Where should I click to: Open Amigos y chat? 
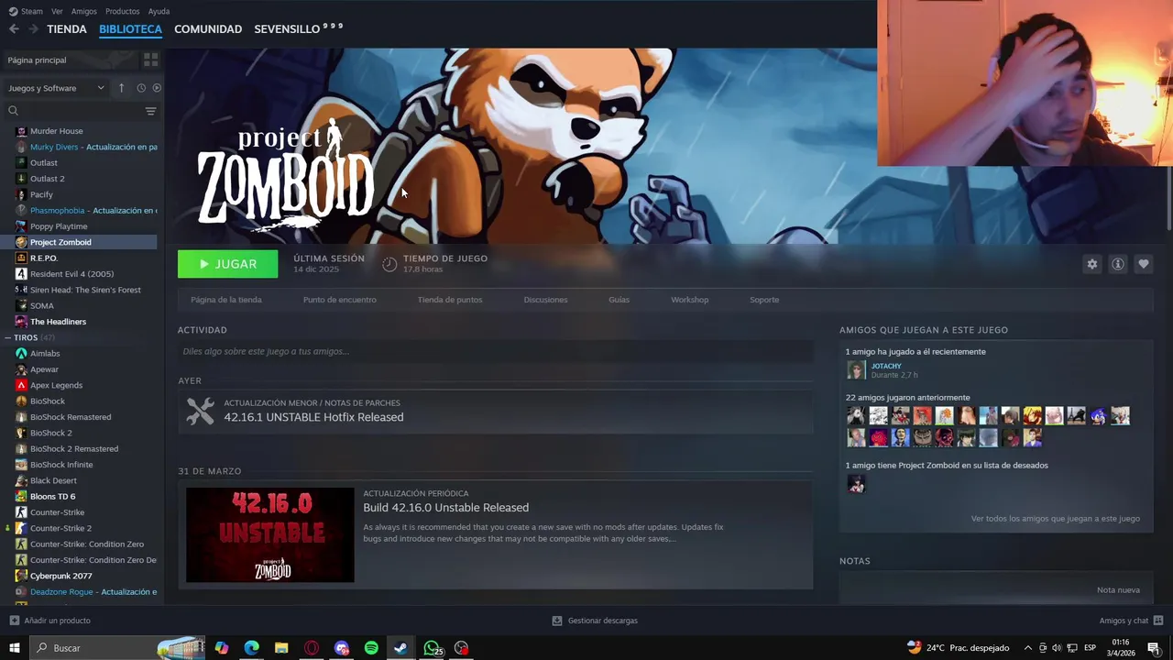[x=1131, y=621]
